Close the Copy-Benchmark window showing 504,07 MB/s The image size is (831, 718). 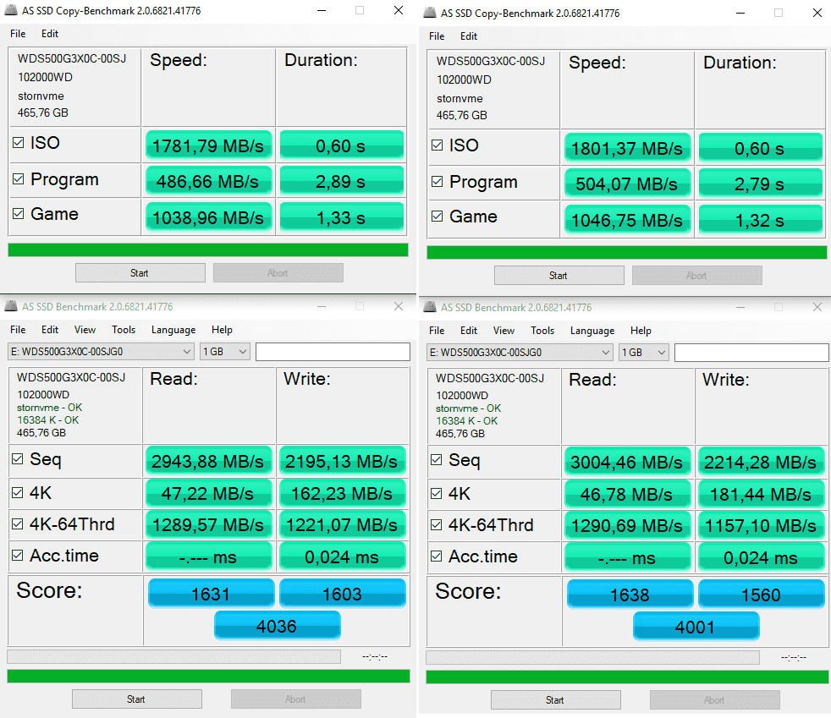tap(817, 13)
